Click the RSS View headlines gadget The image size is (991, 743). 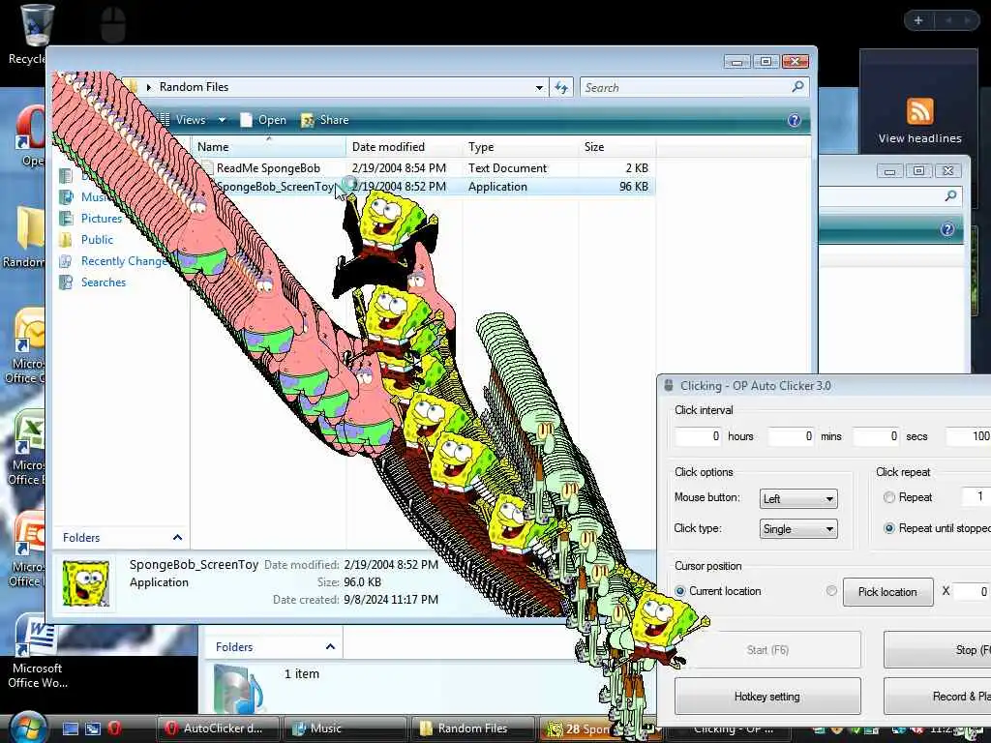point(919,121)
